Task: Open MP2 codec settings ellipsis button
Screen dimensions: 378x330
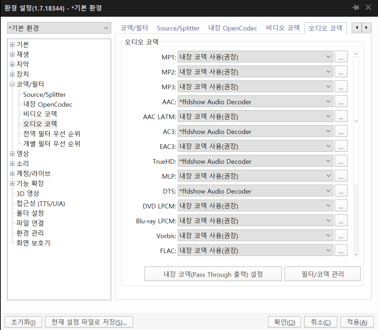Action: 341,72
